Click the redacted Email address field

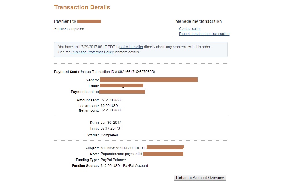click(121, 86)
